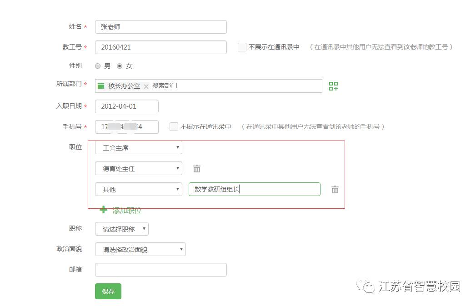The height and width of the screenshot is (307, 476).
Task: Delete the 数学教研组组长 position row
Action: (335, 190)
